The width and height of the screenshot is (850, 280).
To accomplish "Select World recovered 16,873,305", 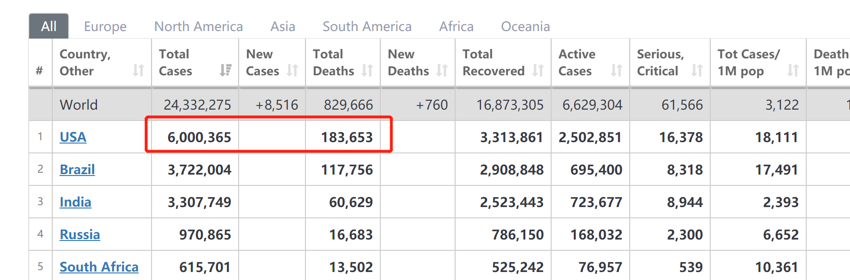I will [x=510, y=104].
